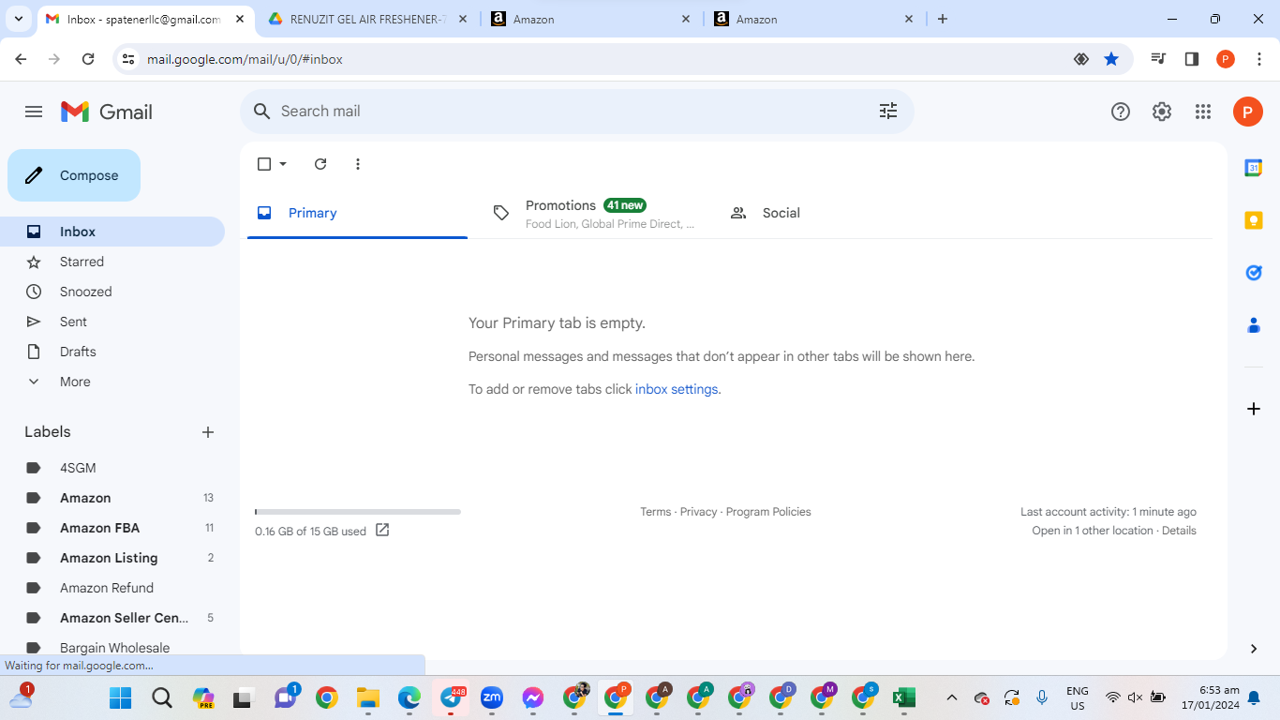Viewport: 1280px width, 720px height.
Task: View account activity Details link
Action: [x=1179, y=531]
